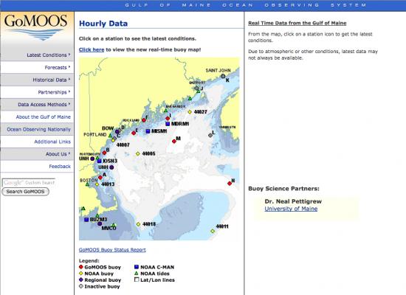This screenshot has width=406, height=295.
Task: Click the GoMOOS logo
Action: [x=36, y=27]
